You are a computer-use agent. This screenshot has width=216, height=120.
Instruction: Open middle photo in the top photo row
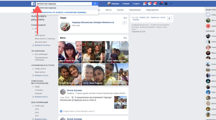tap(93, 52)
